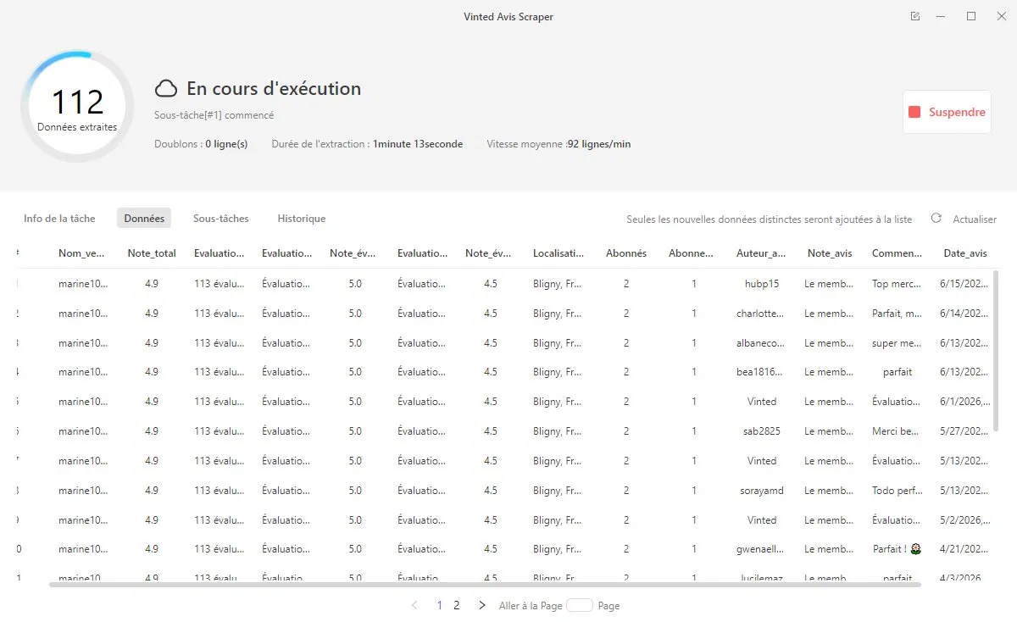Select page 1 in pagination
This screenshot has height=622, width=1017.
click(440, 605)
